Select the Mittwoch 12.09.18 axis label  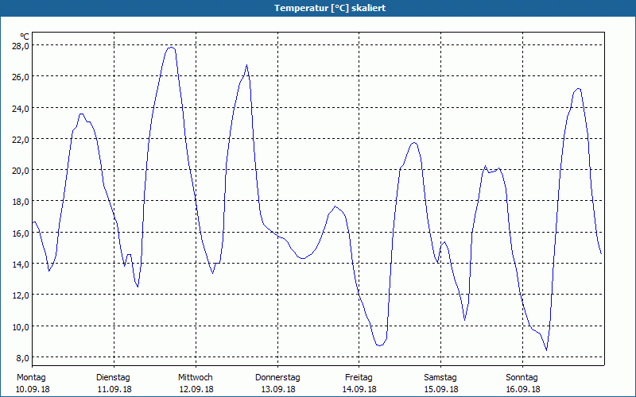[x=196, y=384]
